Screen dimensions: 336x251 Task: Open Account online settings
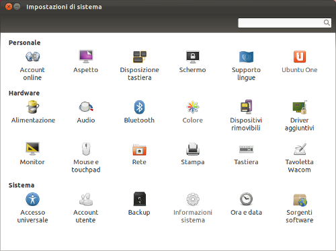(x=32, y=65)
